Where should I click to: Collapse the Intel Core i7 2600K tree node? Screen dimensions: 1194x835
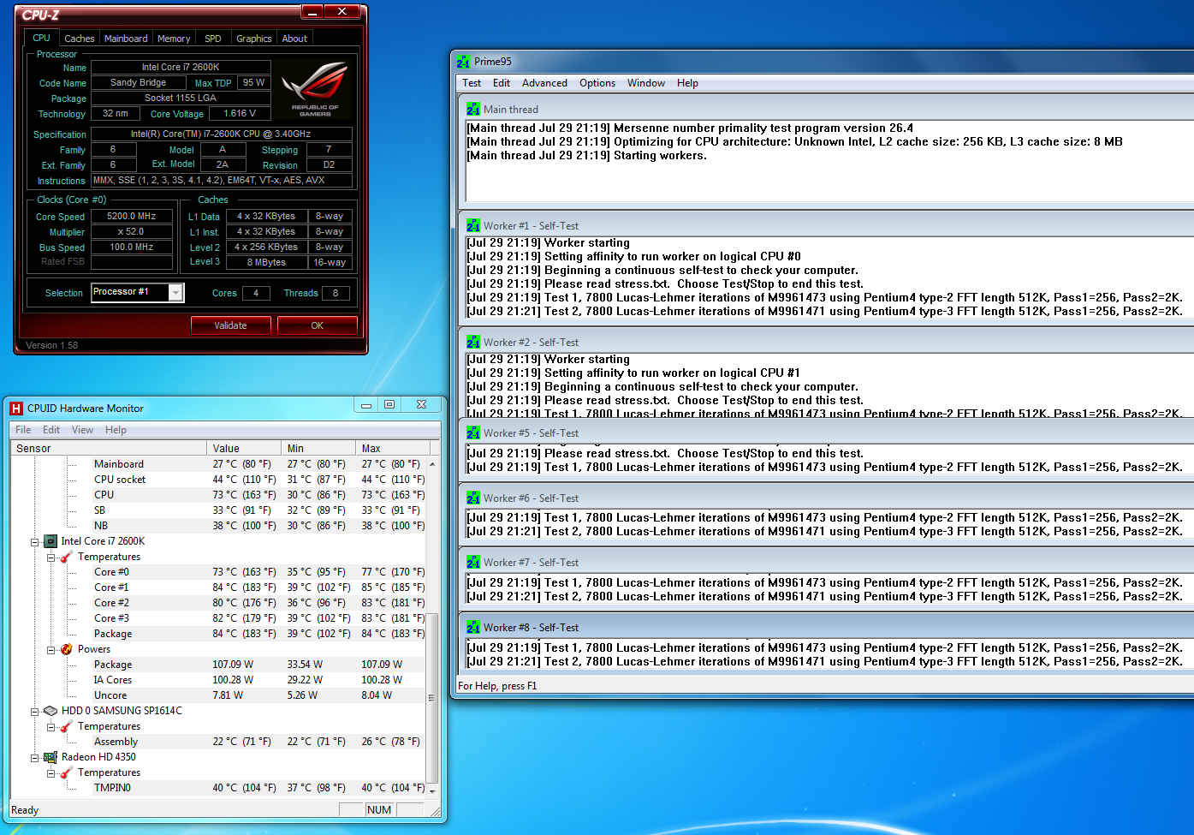point(35,542)
